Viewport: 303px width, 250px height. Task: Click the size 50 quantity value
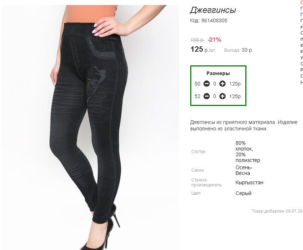click(214, 84)
